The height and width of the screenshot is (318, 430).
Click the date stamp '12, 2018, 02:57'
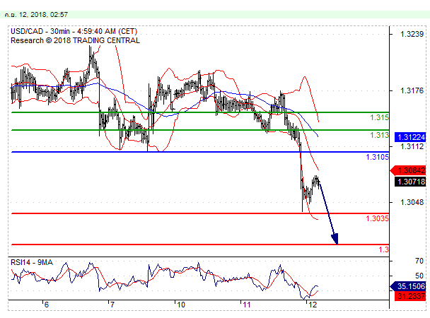(44, 15)
